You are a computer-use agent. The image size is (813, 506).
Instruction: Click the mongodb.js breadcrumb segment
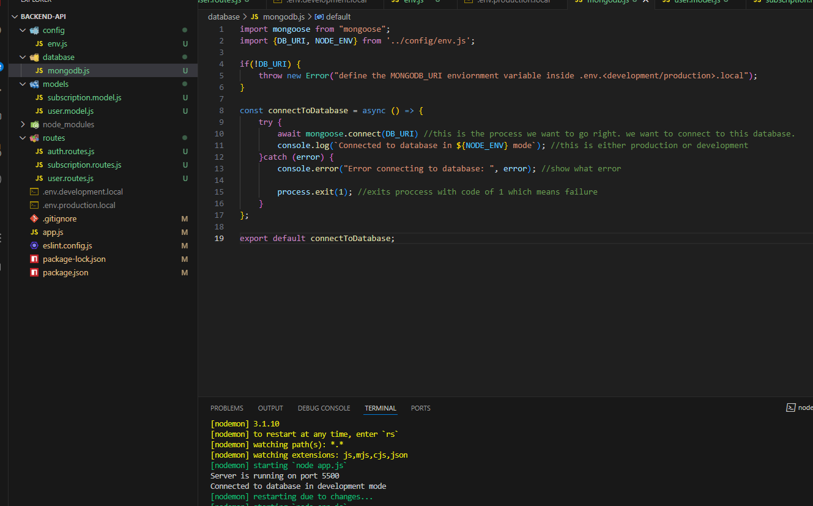pyautogui.click(x=283, y=17)
